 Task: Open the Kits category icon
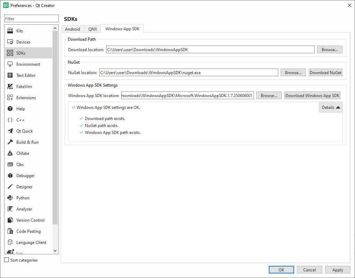[x=10, y=31]
